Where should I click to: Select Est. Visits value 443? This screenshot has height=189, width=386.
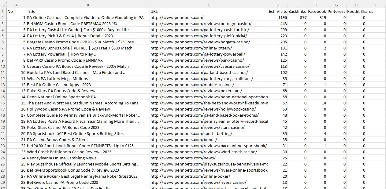278,24
